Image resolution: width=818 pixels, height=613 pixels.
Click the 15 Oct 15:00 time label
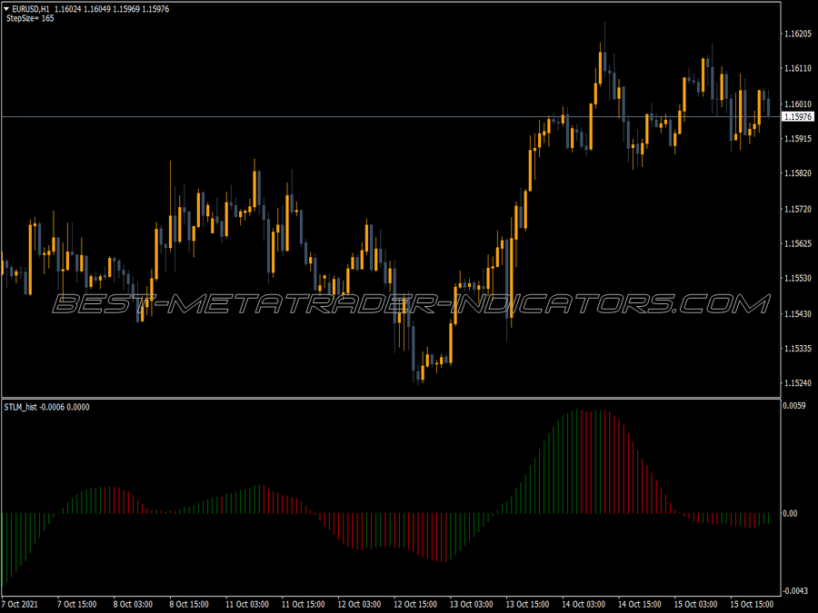[x=752, y=604]
